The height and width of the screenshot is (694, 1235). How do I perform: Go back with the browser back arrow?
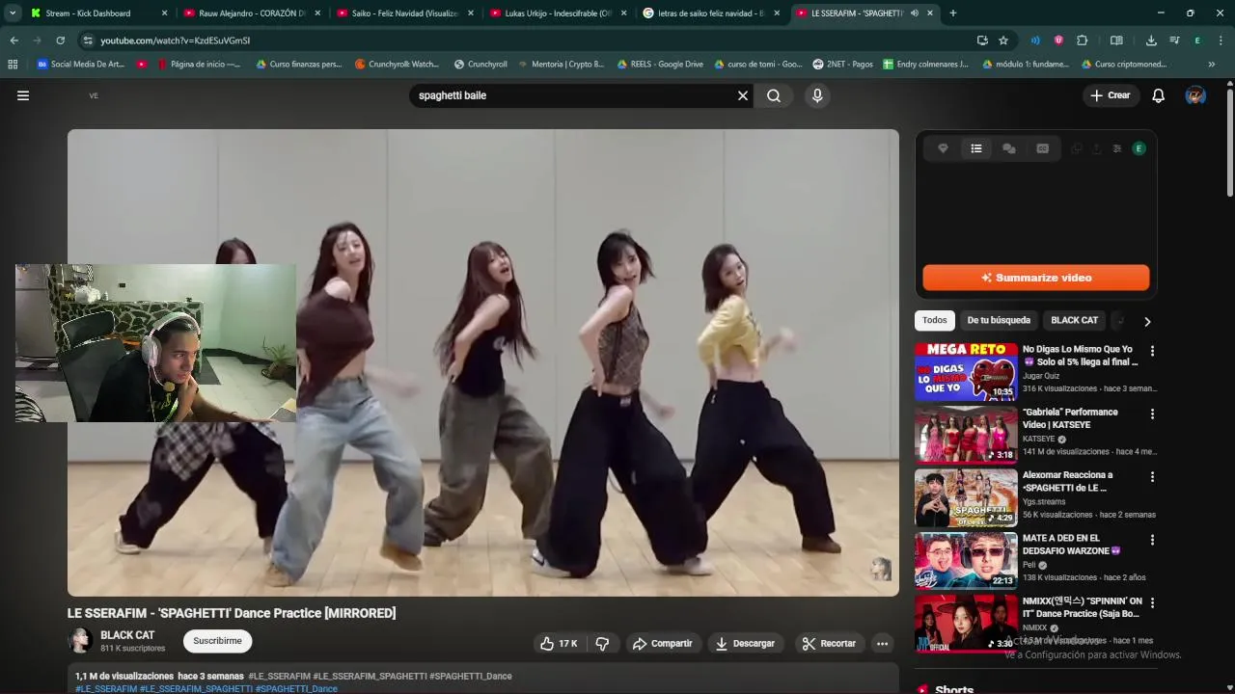click(14, 40)
